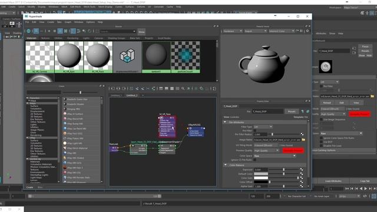This screenshot has height=212, width=377.
Task: Toggle Pre Filter checkbox in Property Editor
Action: point(255,131)
